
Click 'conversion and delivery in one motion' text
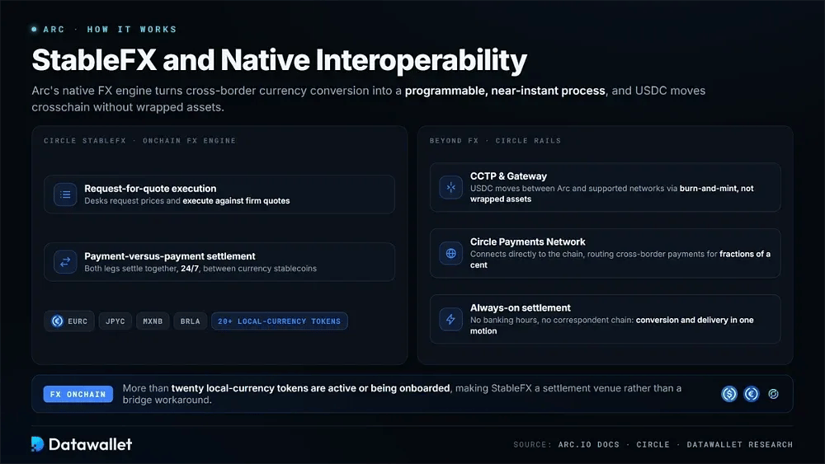[612, 326]
